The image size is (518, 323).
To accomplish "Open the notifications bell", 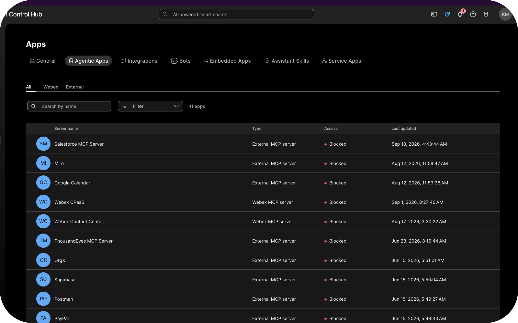I will pyautogui.click(x=460, y=14).
